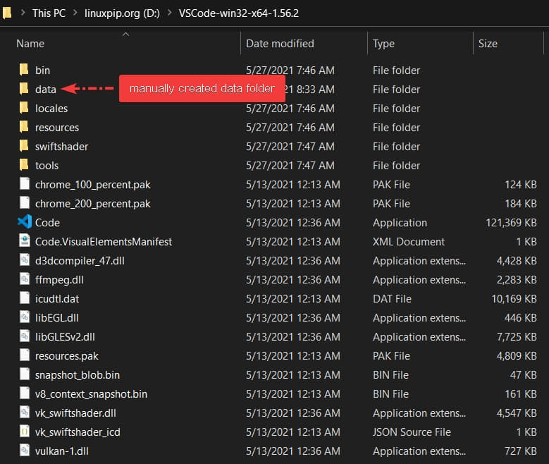This screenshot has width=549, height=464.
Task: Select the swiftshader folder name
Action: (x=61, y=146)
